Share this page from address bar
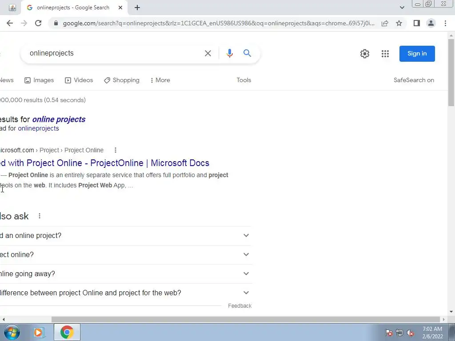Image resolution: width=455 pixels, height=341 pixels. pyautogui.click(x=385, y=23)
